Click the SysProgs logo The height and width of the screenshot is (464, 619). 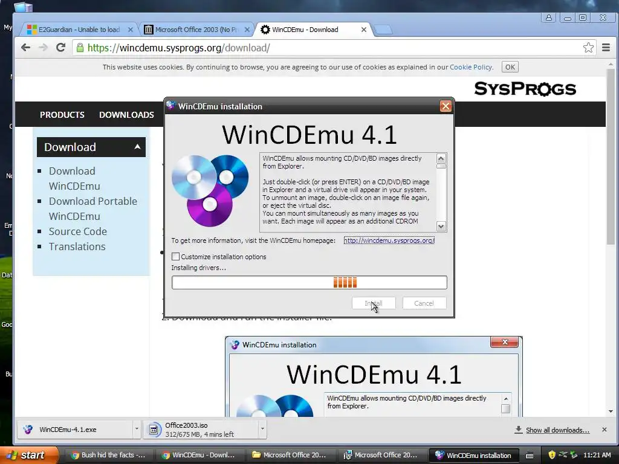coord(525,89)
